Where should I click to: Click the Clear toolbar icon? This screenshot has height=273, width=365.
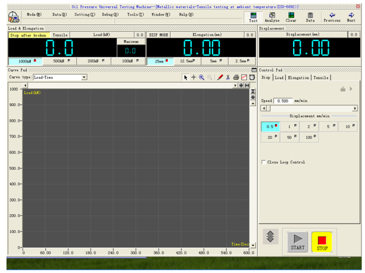tap(291, 17)
